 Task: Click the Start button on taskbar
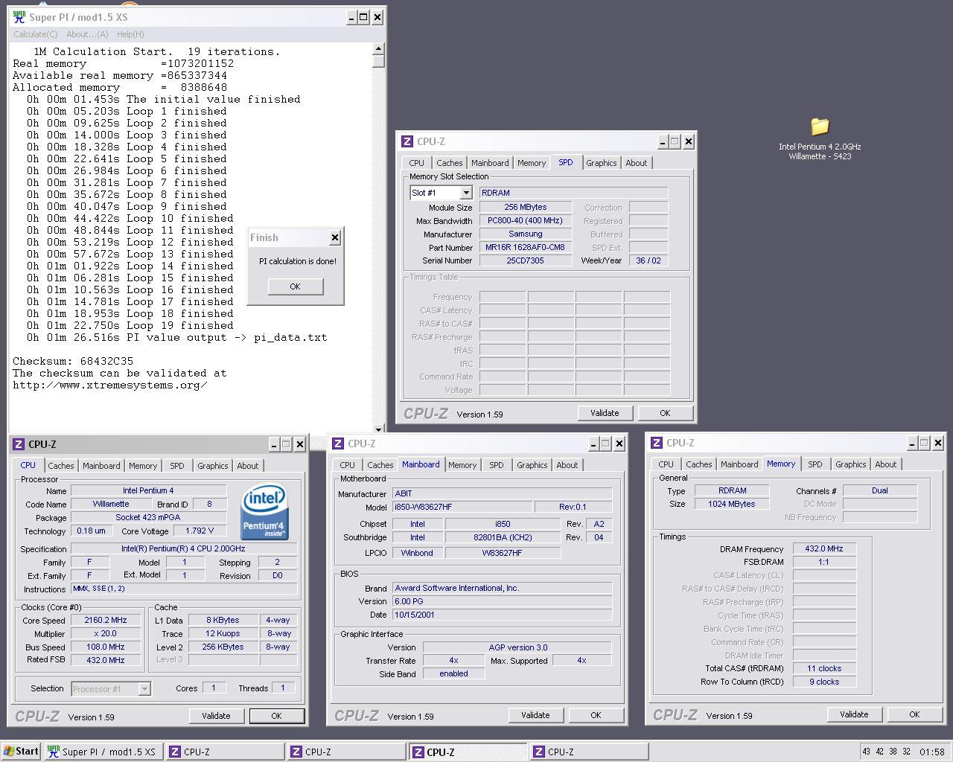(x=21, y=751)
